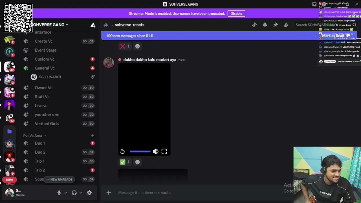Join the Custom Vc voice channel
Viewport: 361px width, 203px height.
click(59, 59)
